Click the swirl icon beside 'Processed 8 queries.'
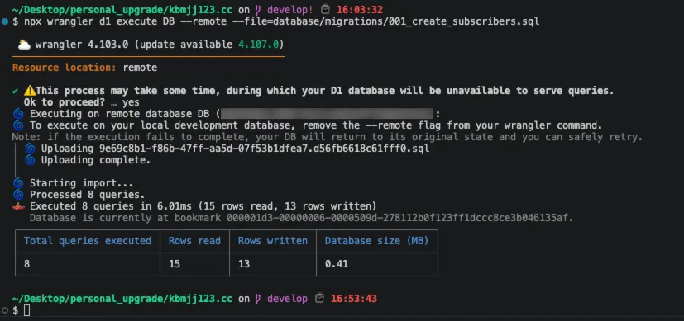This screenshot has width=684, height=321. click(x=18, y=195)
